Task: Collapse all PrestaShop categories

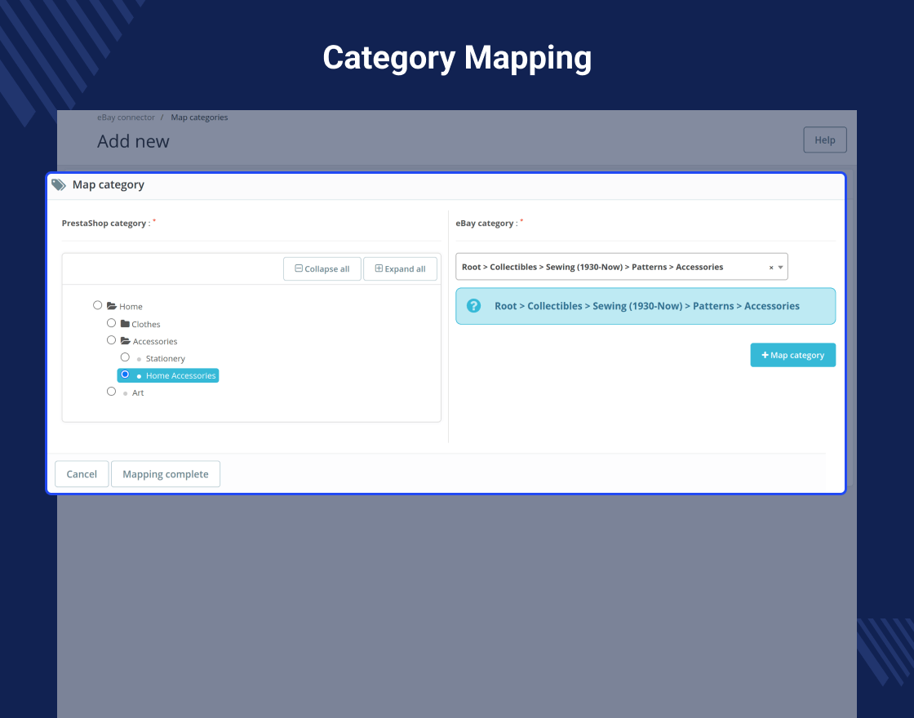Action: [322, 268]
